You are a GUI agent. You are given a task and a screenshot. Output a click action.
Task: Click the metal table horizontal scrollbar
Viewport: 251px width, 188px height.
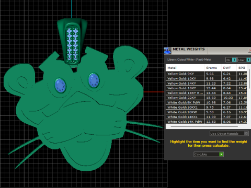(204, 126)
